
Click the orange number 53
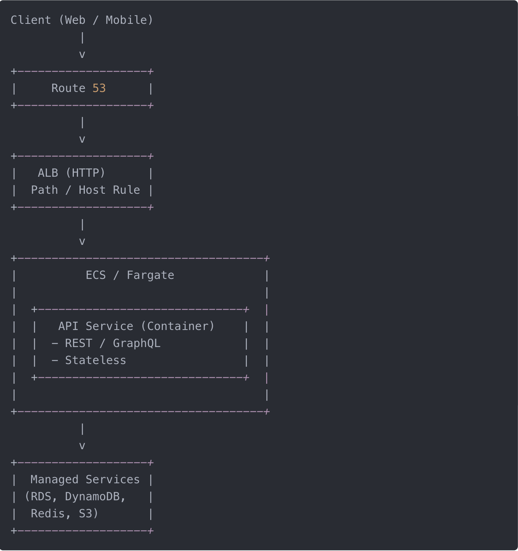tap(99, 88)
